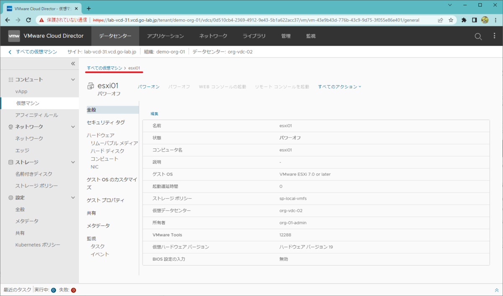Open タスク under 監視
This screenshot has width=503, height=296.
coord(98,246)
